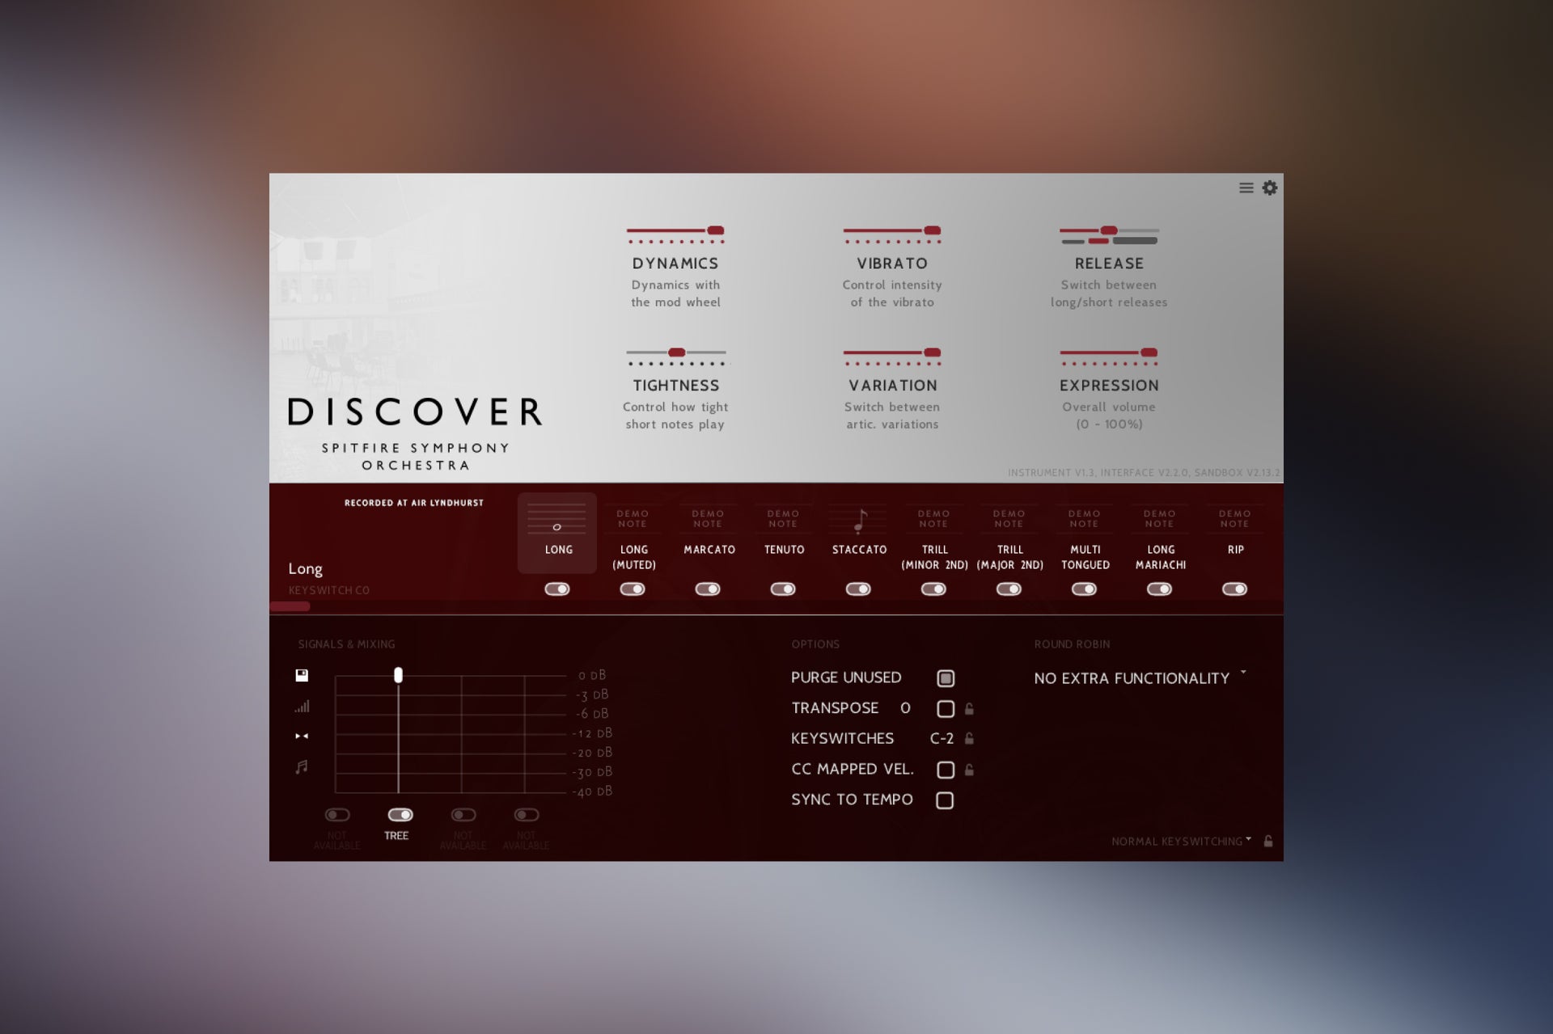The image size is (1553, 1034).
Task: Toggle the Purge Unused checkbox
Action: pos(945,678)
